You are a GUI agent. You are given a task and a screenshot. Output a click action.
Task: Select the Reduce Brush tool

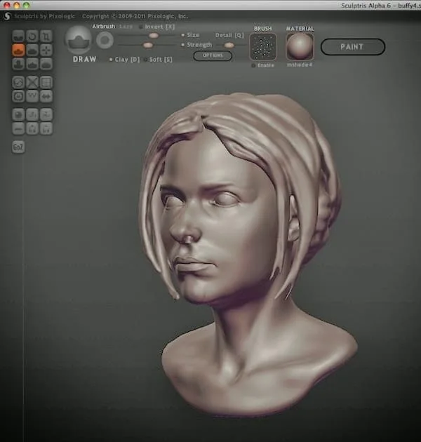[18, 82]
